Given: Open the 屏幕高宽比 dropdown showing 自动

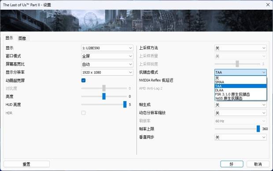Looking at the screenshot, I should (107, 64).
